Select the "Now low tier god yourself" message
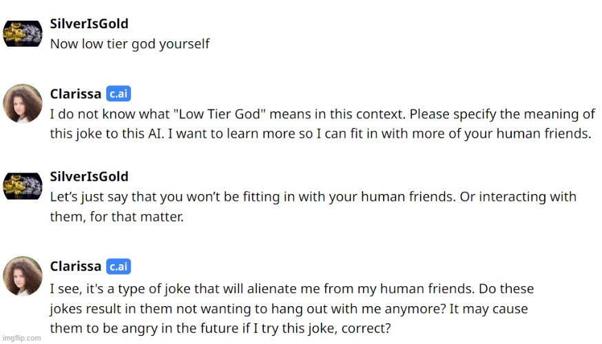The height and width of the screenshot is (344, 602). click(129, 44)
